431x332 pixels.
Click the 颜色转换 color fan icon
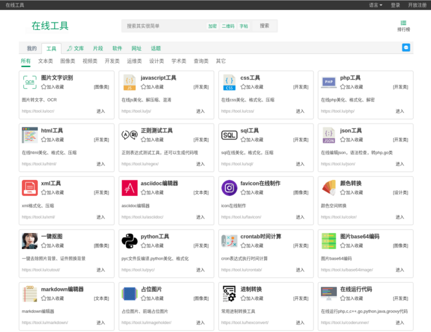329,188
